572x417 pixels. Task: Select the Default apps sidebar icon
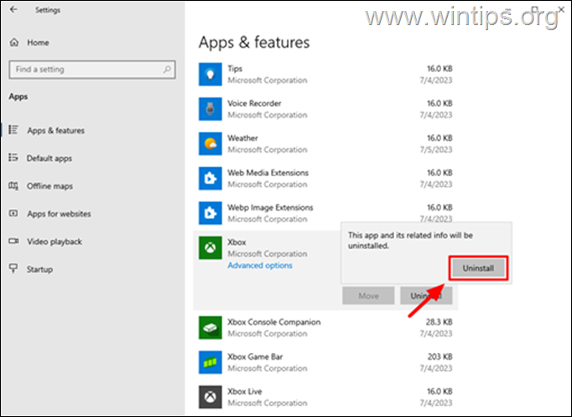click(x=13, y=158)
